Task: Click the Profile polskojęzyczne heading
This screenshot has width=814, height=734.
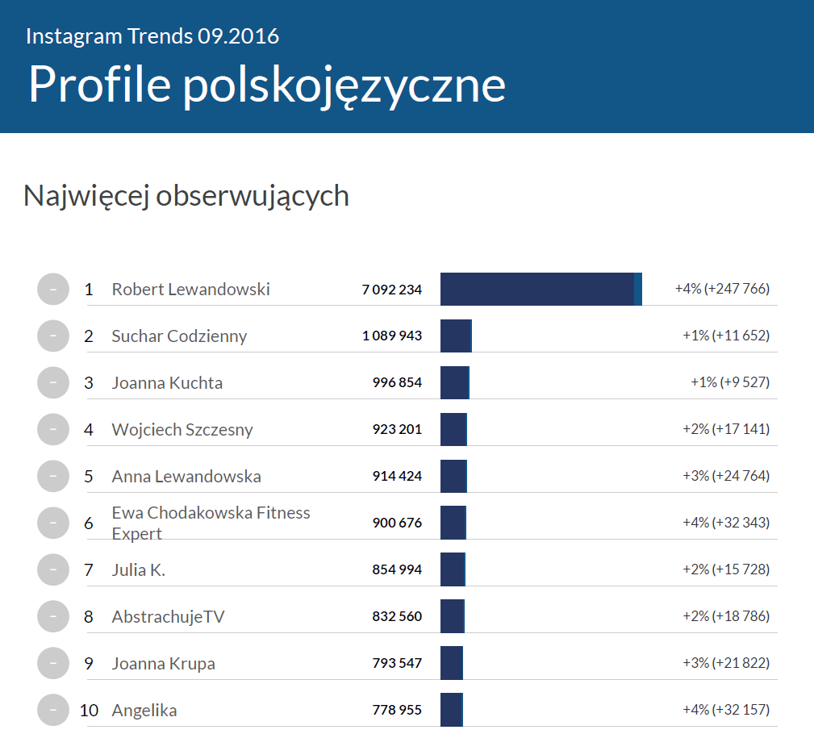Action: [x=267, y=83]
